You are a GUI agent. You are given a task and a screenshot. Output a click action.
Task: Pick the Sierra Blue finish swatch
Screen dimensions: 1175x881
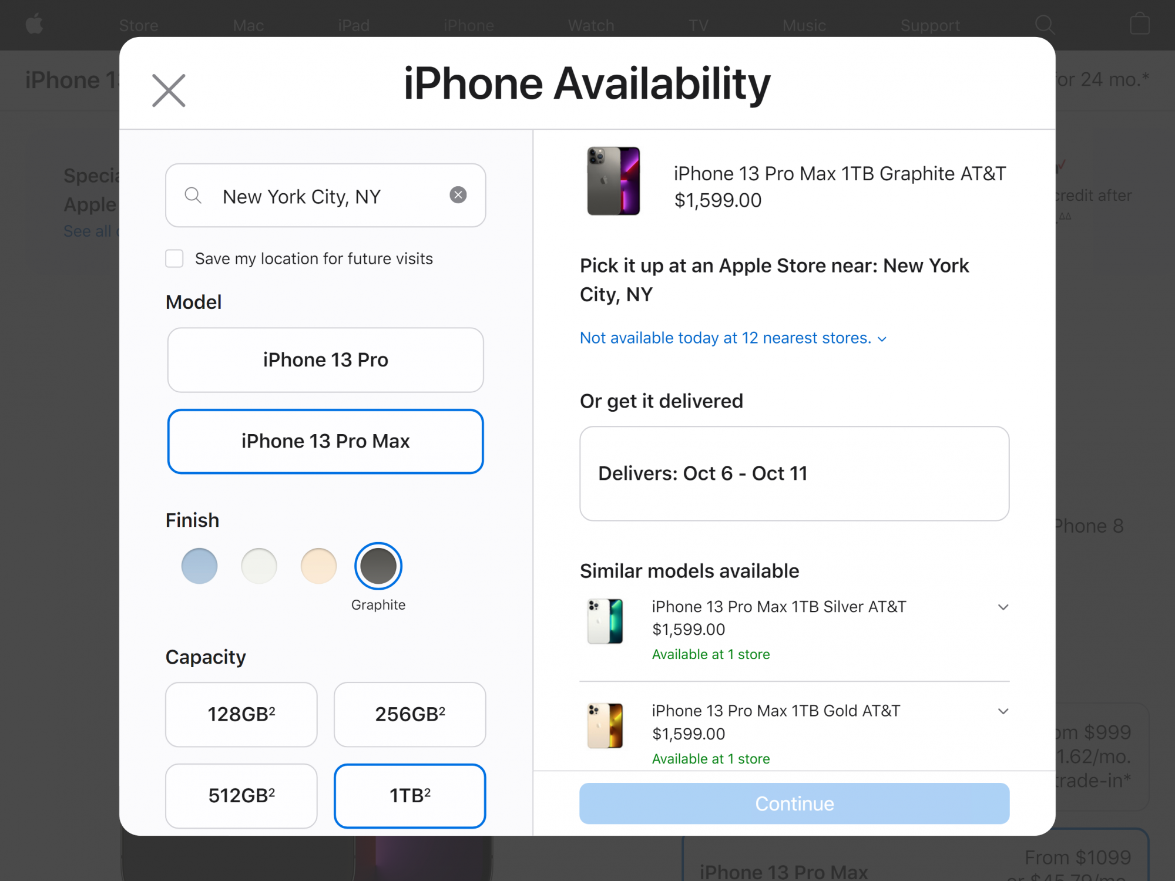coord(200,566)
